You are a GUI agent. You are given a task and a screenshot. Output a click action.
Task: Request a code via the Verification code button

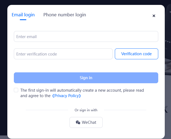[x=136, y=54]
